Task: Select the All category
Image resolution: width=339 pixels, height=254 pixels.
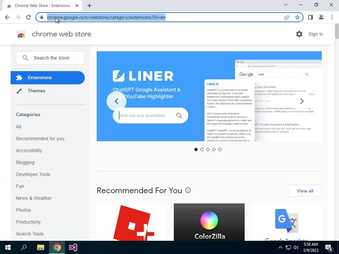Action: coord(19,127)
